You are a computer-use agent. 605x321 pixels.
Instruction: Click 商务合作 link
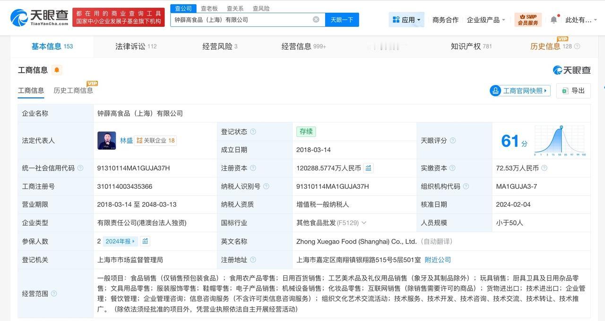445,20
